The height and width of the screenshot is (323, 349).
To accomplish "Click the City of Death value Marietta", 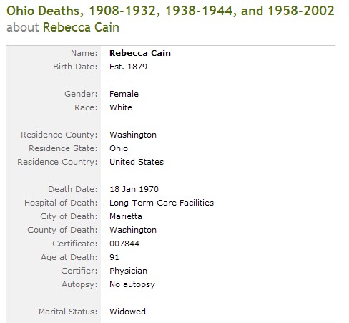I will pos(126,216).
